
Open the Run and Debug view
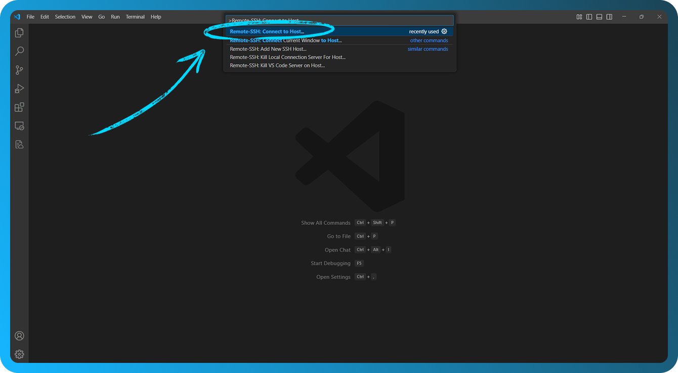(19, 88)
